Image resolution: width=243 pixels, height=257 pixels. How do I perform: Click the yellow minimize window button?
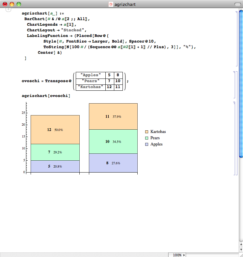click(x=12, y=4)
